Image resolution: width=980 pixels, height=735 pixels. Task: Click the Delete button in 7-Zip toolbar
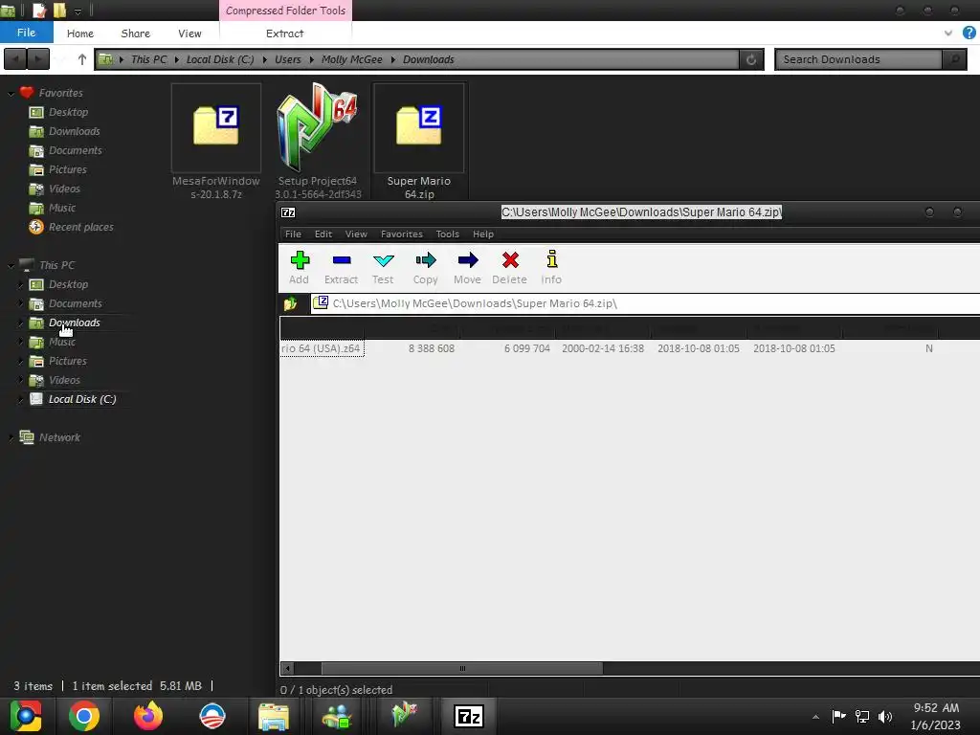point(509,268)
